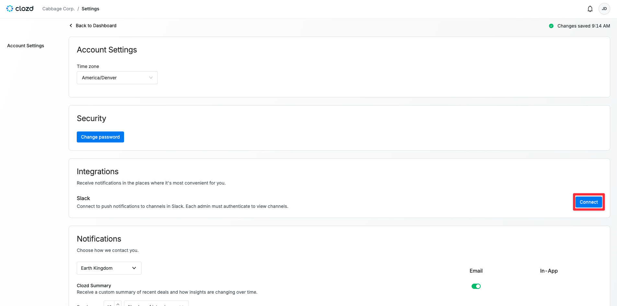Open the America/Denver time zone dropdown
Screen dimensions: 617x306
click(117, 78)
